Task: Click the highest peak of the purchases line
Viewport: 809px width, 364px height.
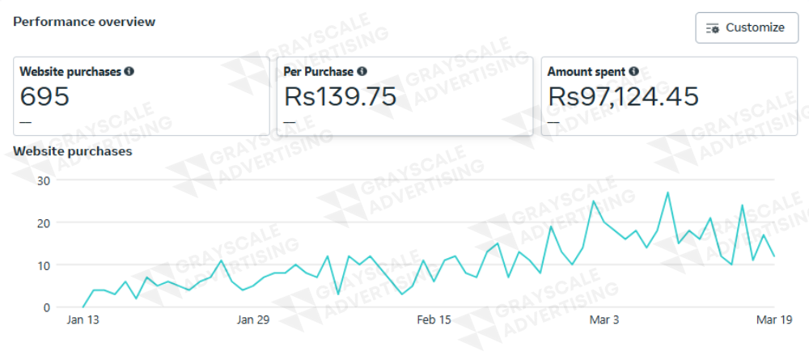Action: tap(667, 193)
